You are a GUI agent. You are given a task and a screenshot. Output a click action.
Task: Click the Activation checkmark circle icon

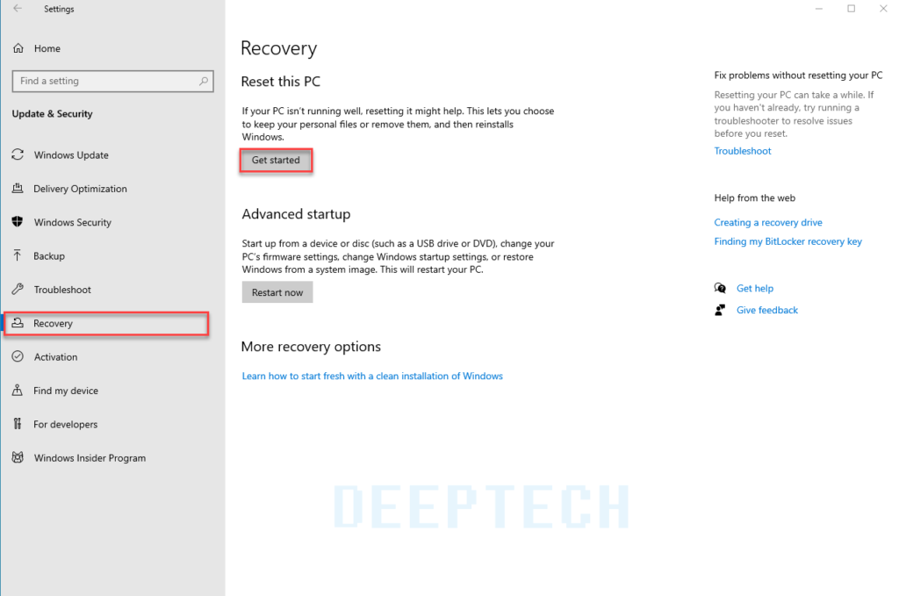coord(18,356)
